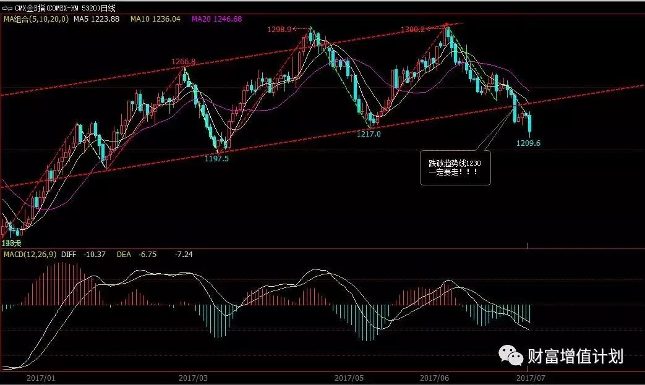
Task: Select the DIFF -10.37 value
Action: pos(83,255)
